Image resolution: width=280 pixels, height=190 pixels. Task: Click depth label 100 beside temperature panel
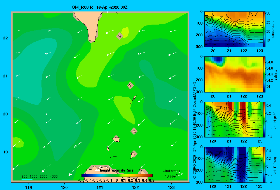(x=199, y=23)
